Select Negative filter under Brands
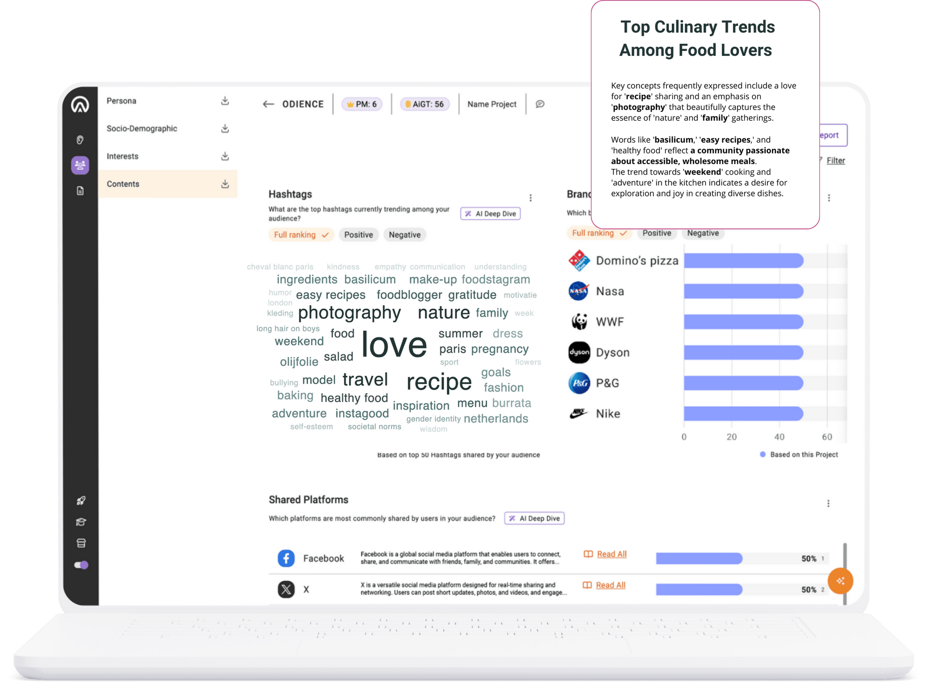Screen dimensions: 928x683 (703, 233)
